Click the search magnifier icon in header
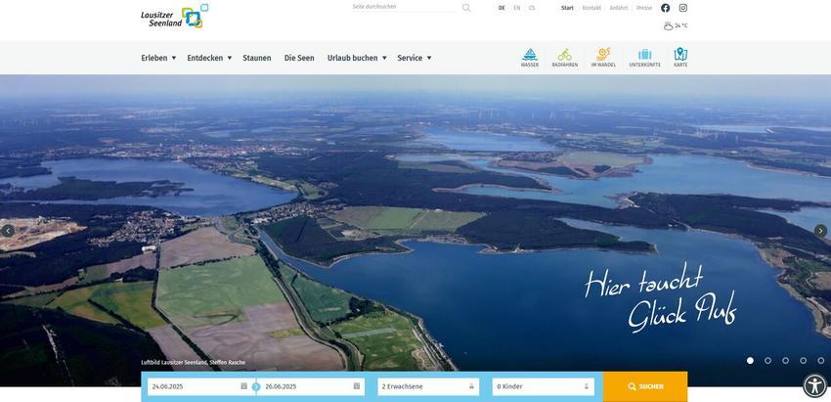Screen dimensions: 831x402 coord(466,8)
